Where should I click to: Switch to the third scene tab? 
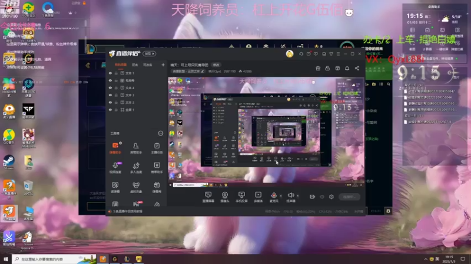[x=148, y=65]
